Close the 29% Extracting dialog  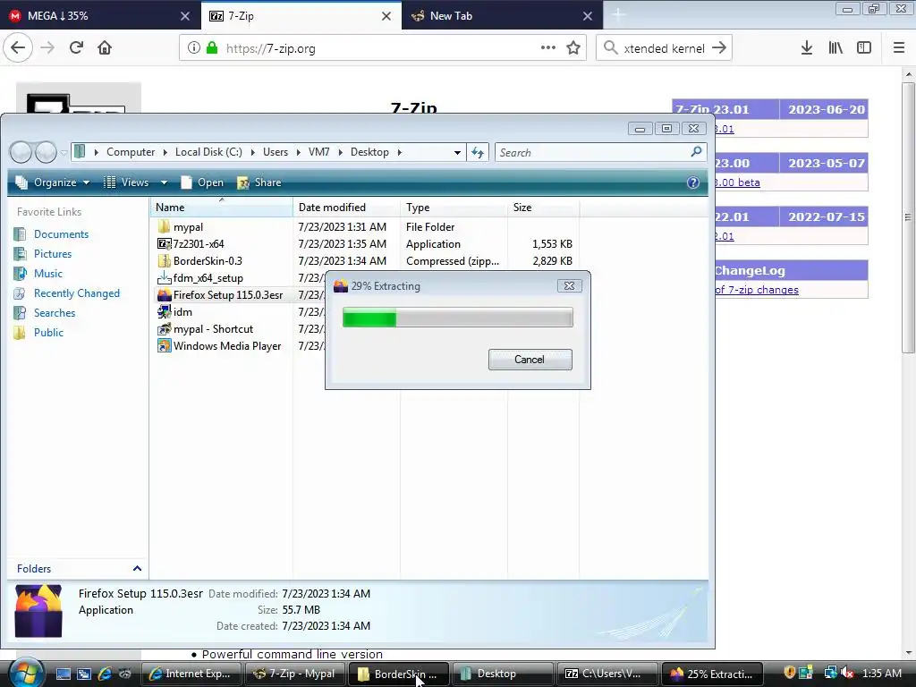tap(569, 285)
